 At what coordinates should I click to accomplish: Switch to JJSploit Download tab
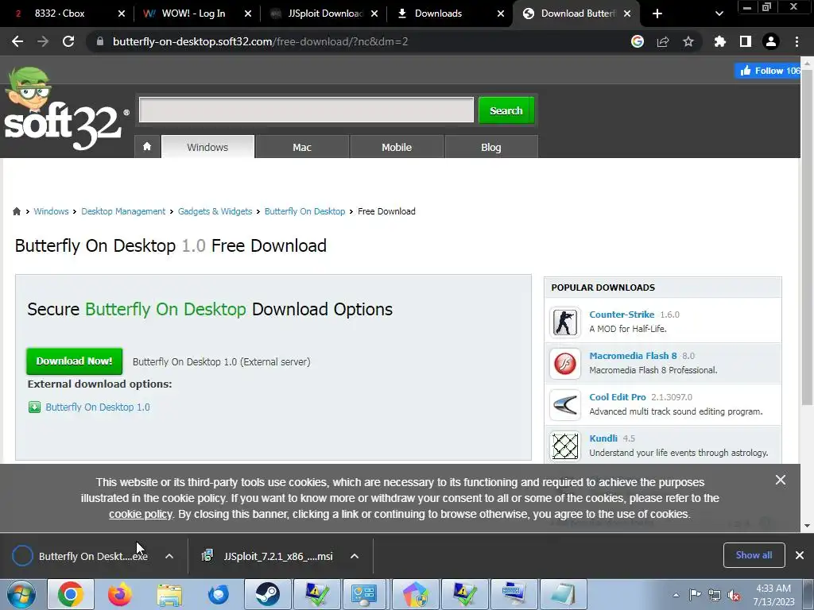click(x=325, y=14)
